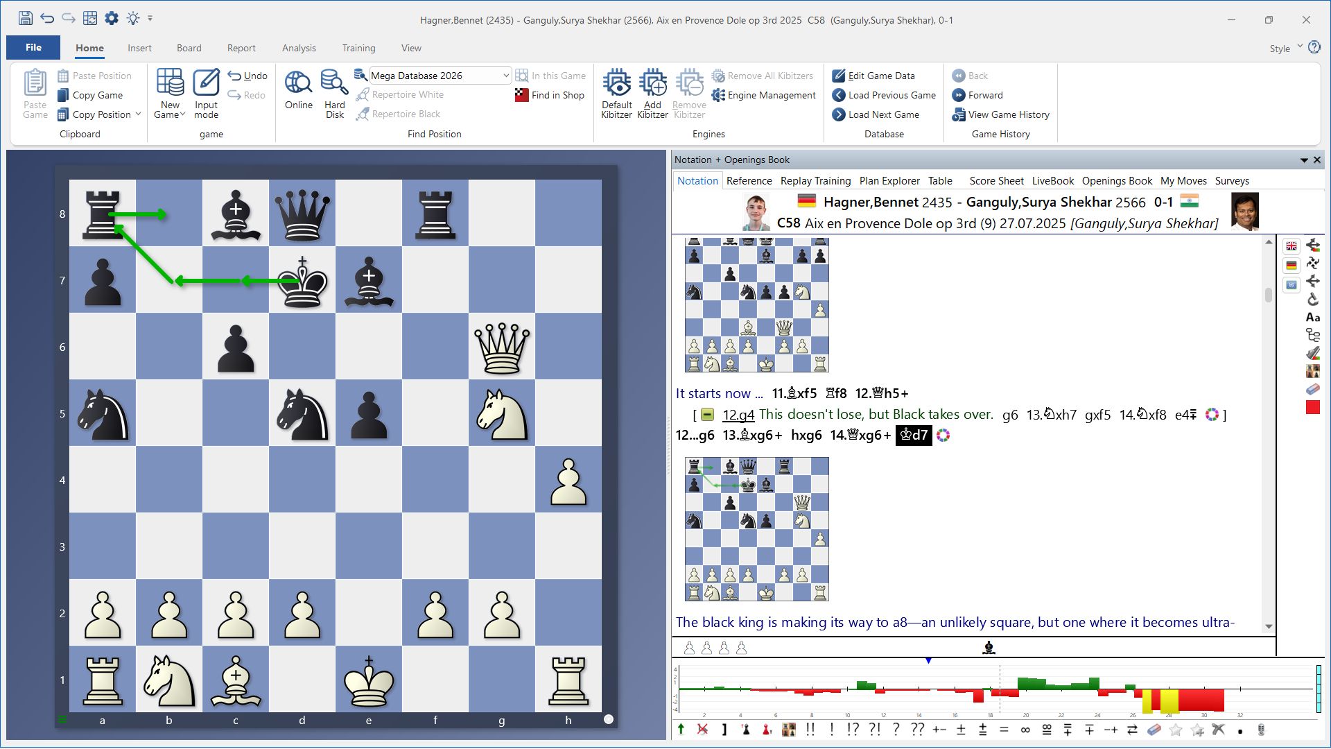The height and width of the screenshot is (749, 1331).
Task: Toggle the Aa font size button
Action: (x=1312, y=317)
